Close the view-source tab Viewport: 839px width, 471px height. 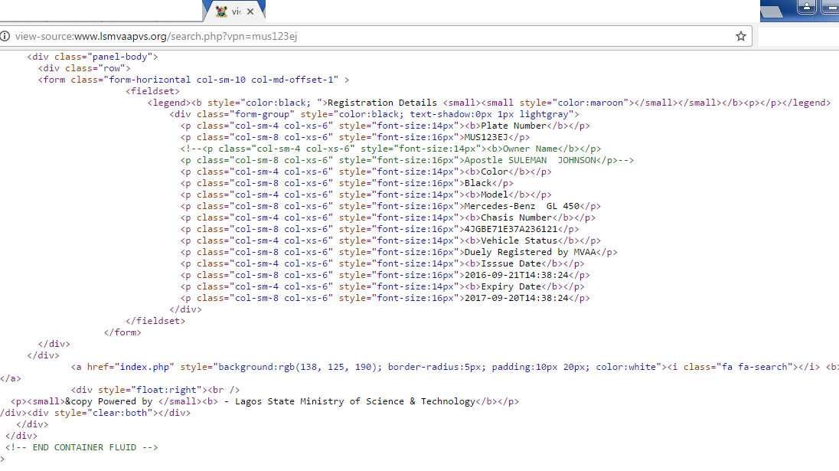point(250,11)
